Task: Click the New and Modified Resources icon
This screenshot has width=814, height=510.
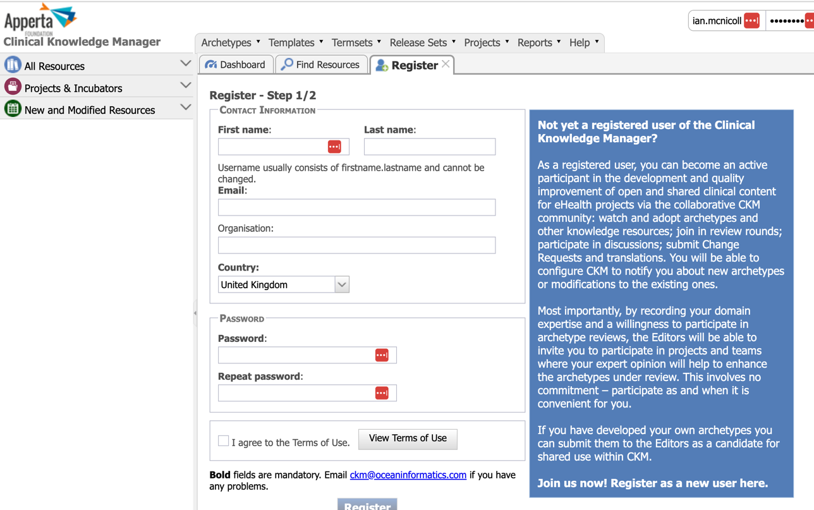Action: pyautogui.click(x=13, y=109)
